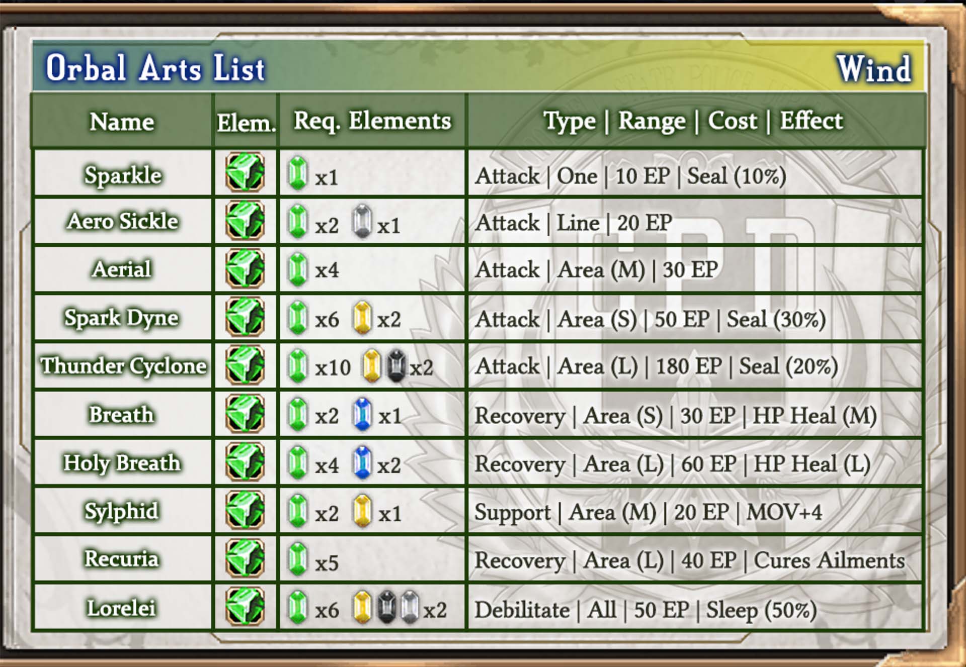Click the Name column header
Screen dimensions: 966x667
tap(122, 122)
